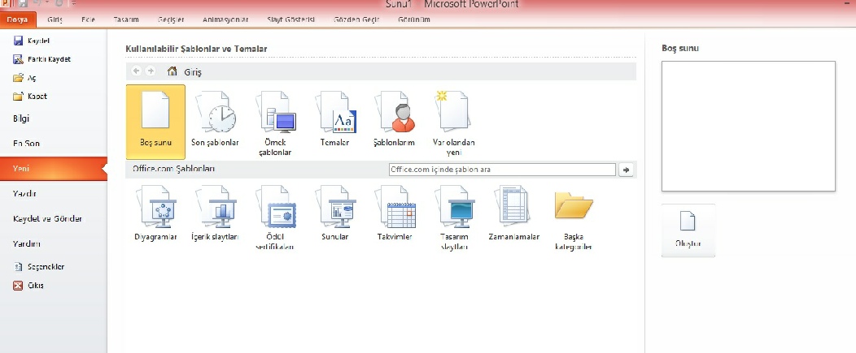Viewport: 856px width, 353px height.
Task: Switch to the Giriş ribbon tab
Action: (x=55, y=19)
